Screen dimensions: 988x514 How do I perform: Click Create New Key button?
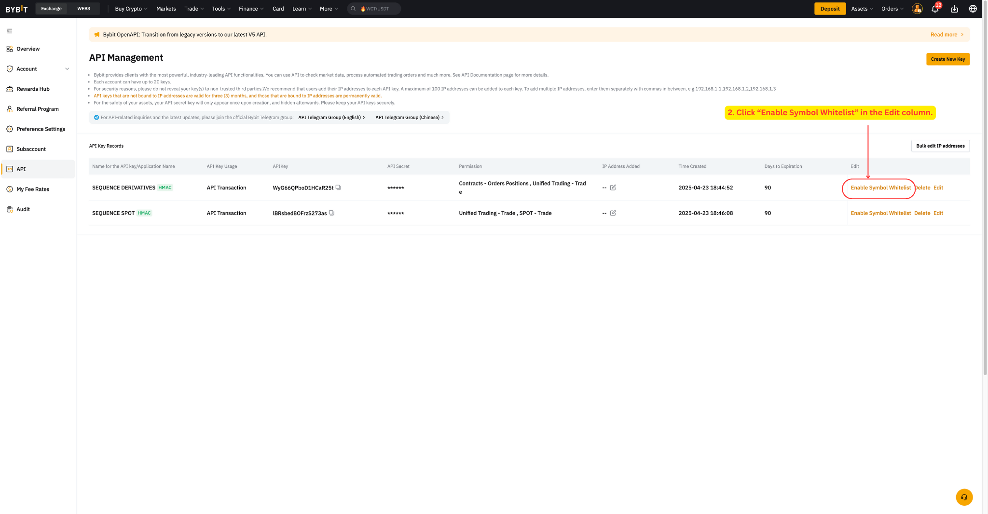click(947, 59)
